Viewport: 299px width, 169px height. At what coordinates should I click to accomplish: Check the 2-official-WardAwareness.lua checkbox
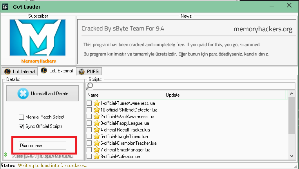tap(89, 117)
